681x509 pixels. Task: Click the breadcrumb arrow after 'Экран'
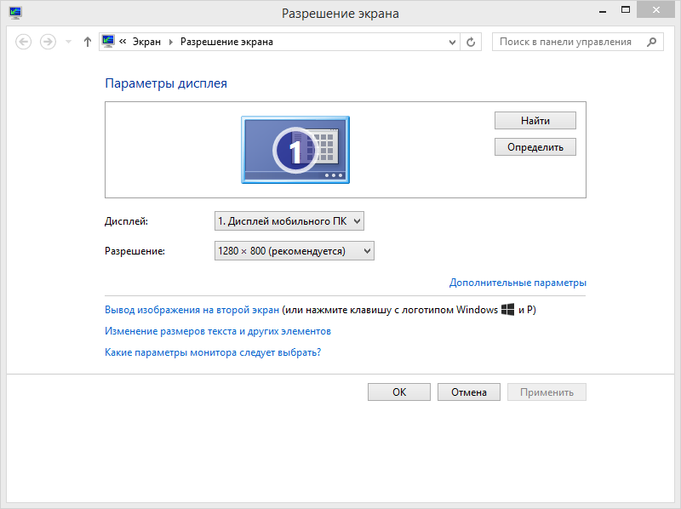(171, 42)
